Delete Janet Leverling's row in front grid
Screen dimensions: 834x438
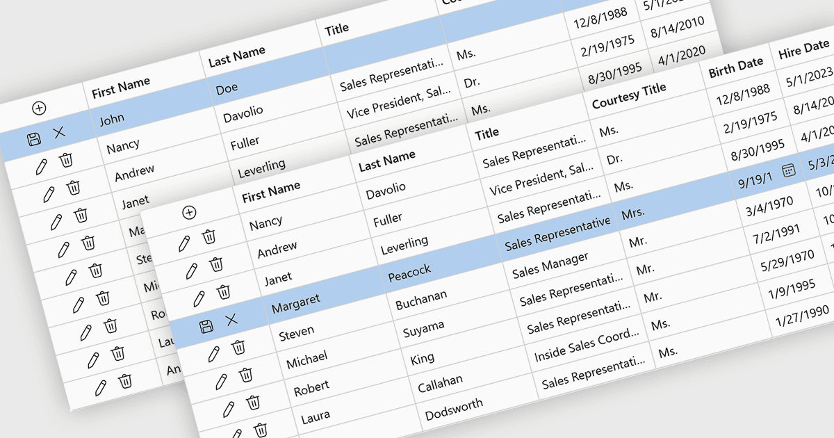click(224, 291)
